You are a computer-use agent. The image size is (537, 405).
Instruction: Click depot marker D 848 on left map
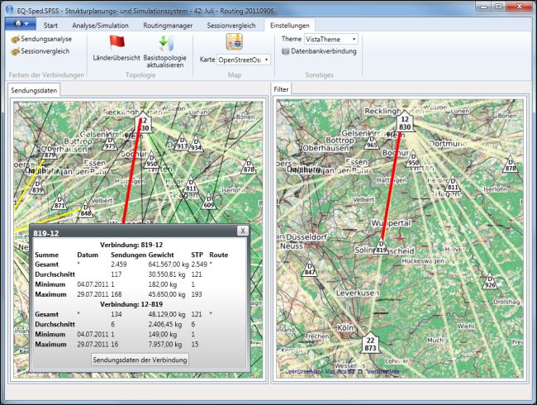(x=86, y=211)
